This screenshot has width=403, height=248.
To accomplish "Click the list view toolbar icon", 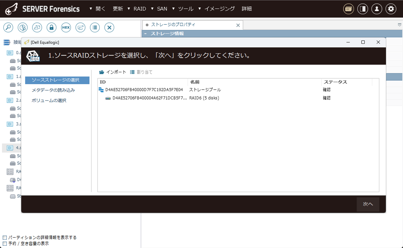I will pyautogui.click(x=95, y=28).
